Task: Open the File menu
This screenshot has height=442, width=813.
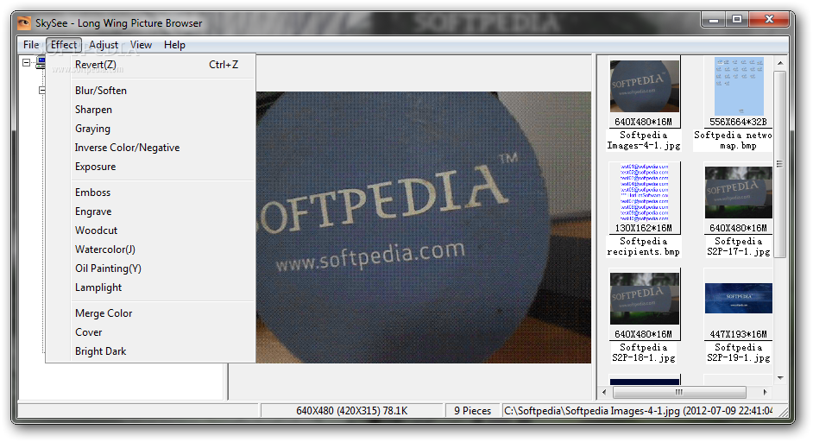Action: (30, 45)
